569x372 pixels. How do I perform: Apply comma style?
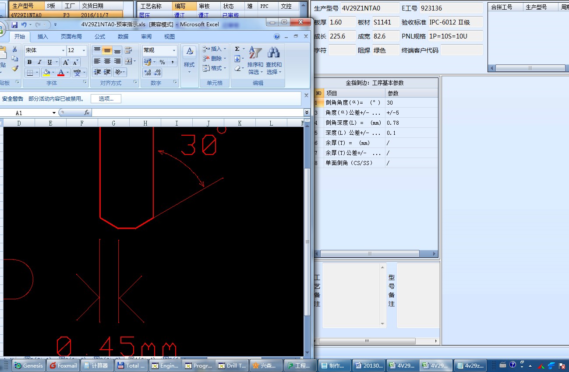coord(173,62)
